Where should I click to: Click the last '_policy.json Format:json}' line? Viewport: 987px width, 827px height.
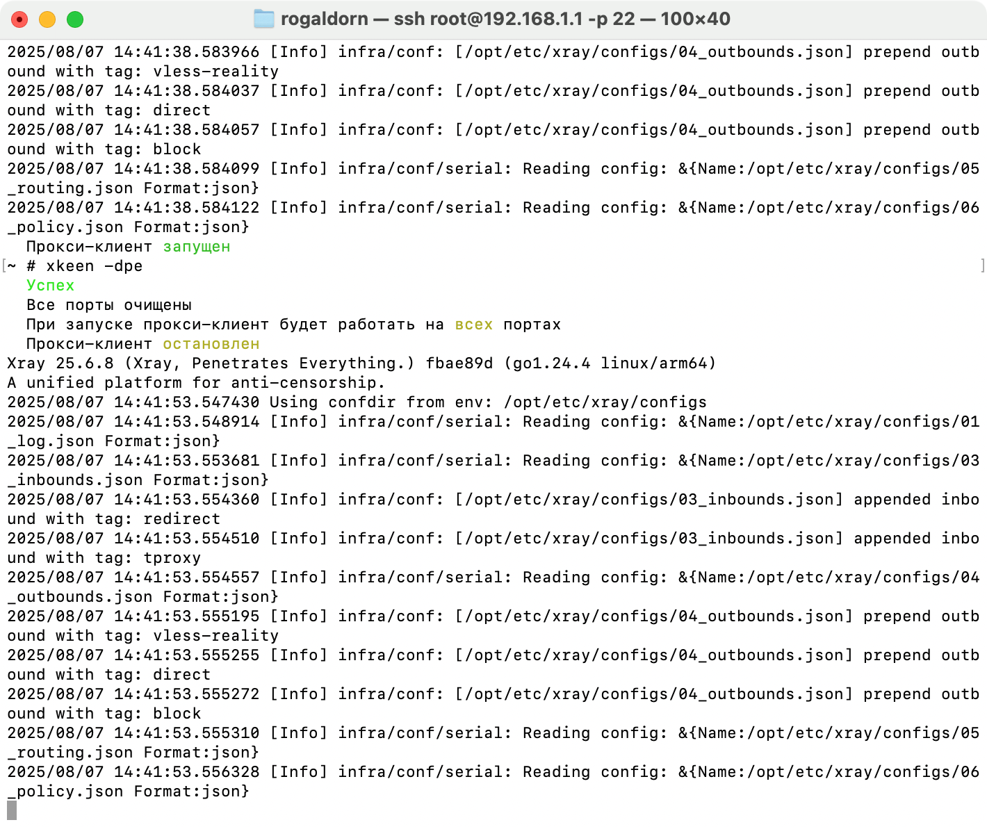[x=128, y=792]
